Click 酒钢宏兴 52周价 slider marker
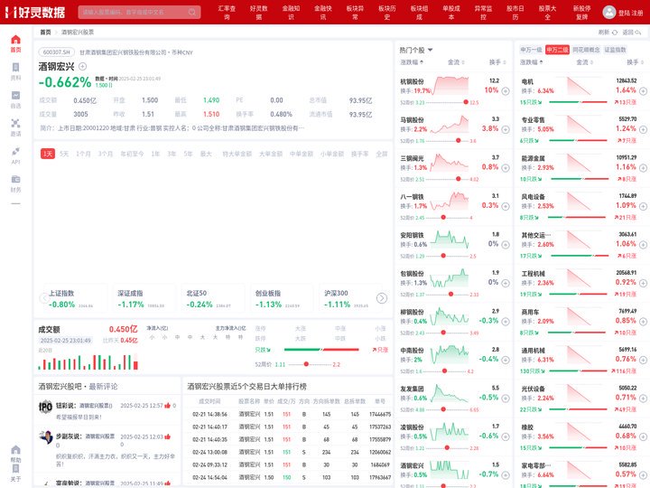 [306, 364]
